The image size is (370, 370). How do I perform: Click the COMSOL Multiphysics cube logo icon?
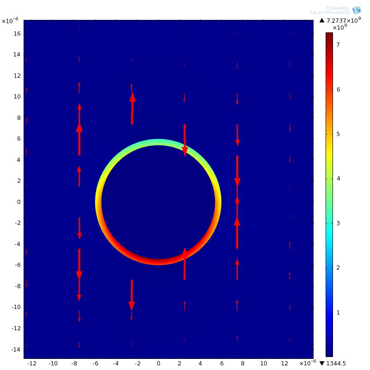pyautogui.click(x=356, y=10)
